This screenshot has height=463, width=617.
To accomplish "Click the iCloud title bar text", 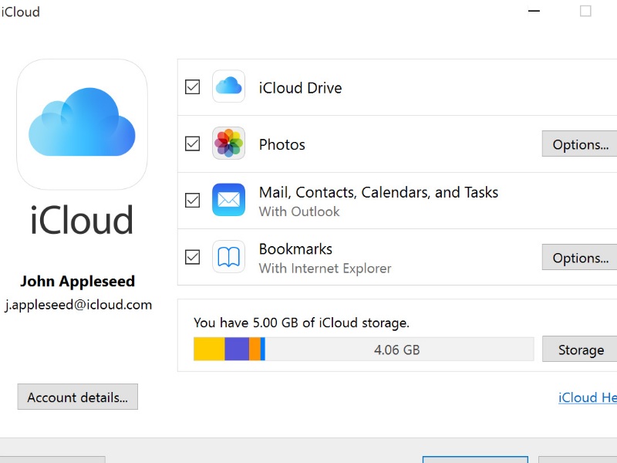I will pyautogui.click(x=21, y=12).
